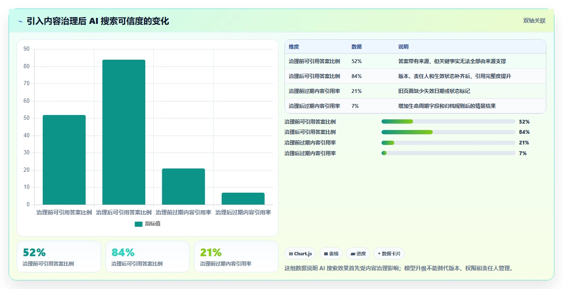563x289 pixels.
Task: Click the 说明 table column header
Action: pos(404,47)
